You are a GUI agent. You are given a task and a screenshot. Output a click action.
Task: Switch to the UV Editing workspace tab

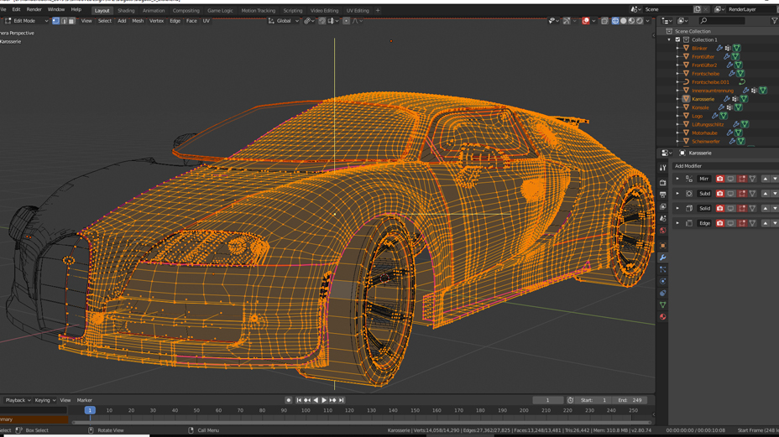coord(358,10)
